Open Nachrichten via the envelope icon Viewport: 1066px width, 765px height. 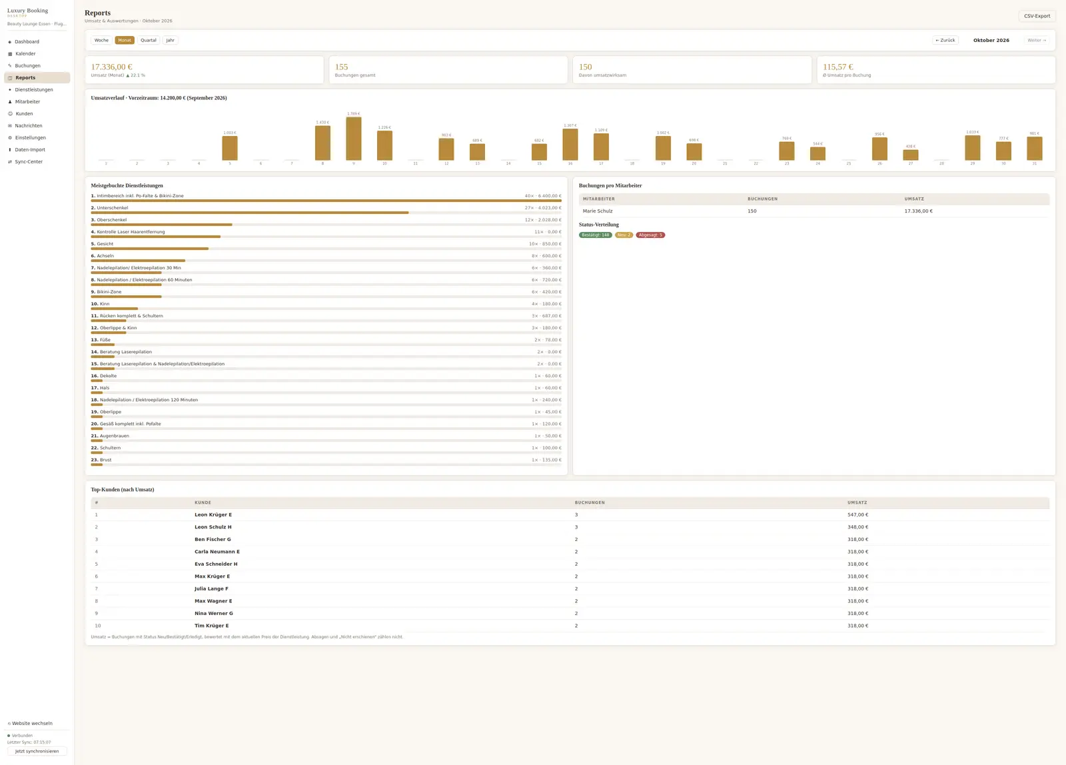click(x=10, y=126)
